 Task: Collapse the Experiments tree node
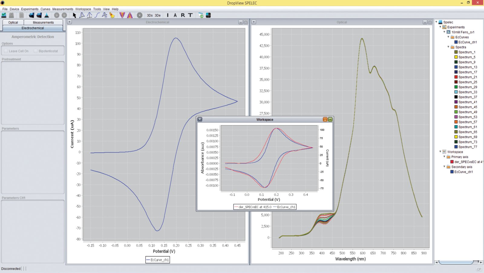click(x=440, y=27)
